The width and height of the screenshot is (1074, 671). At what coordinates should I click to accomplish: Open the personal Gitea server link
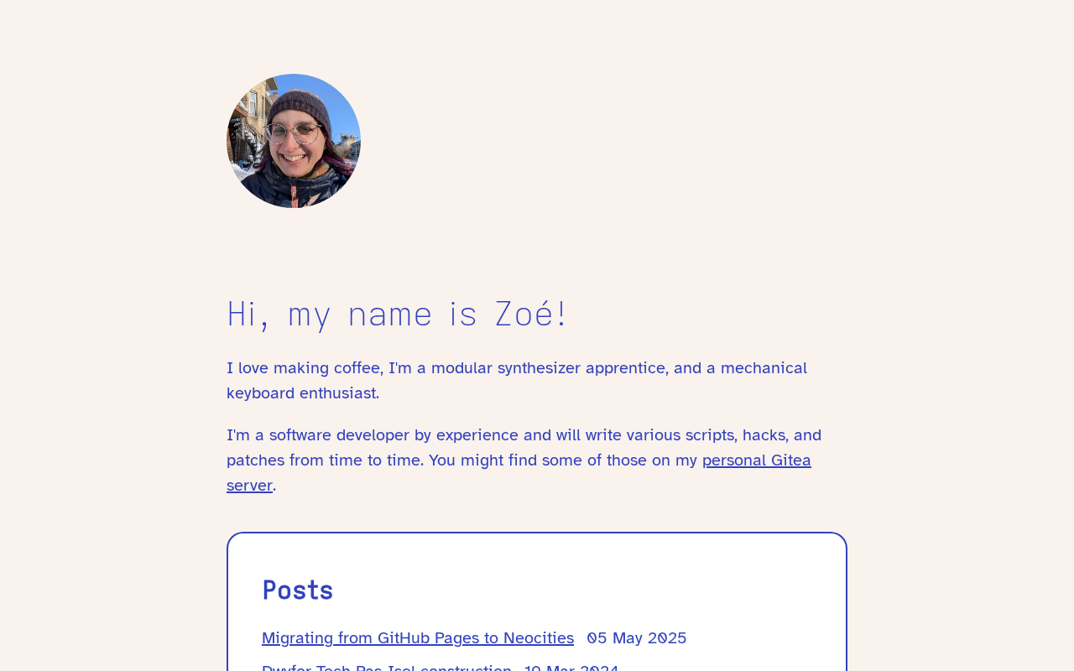click(x=756, y=460)
